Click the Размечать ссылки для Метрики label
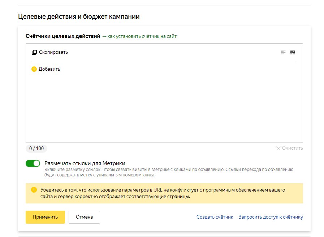 pos(85,163)
